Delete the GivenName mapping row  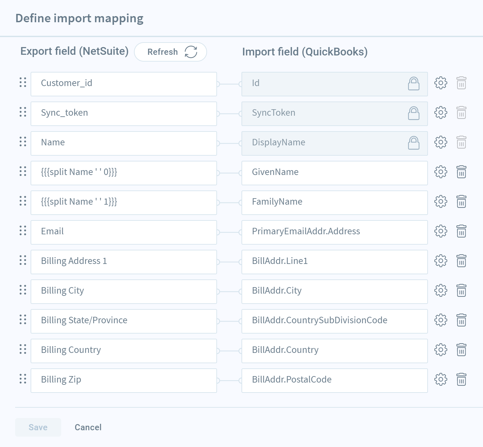(461, 172)
